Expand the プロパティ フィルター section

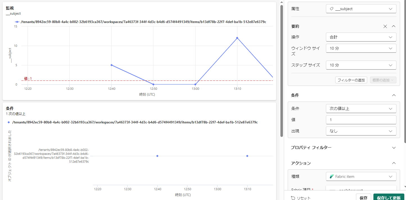(394, 148)
